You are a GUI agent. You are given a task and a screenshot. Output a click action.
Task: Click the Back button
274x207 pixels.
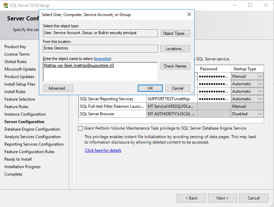click(x=191, y=198)
